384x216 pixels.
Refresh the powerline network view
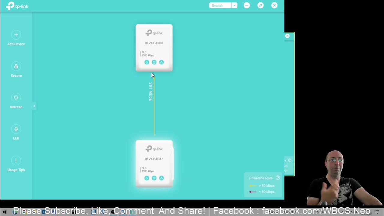16,97
